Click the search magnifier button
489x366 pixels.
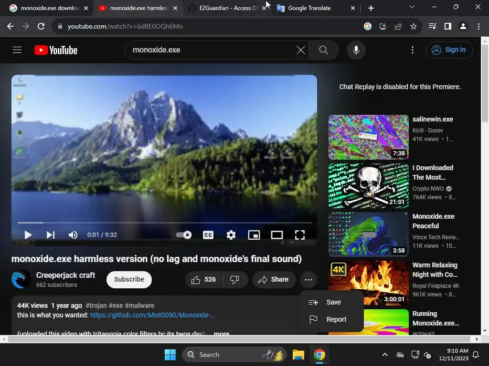(324, 50)
